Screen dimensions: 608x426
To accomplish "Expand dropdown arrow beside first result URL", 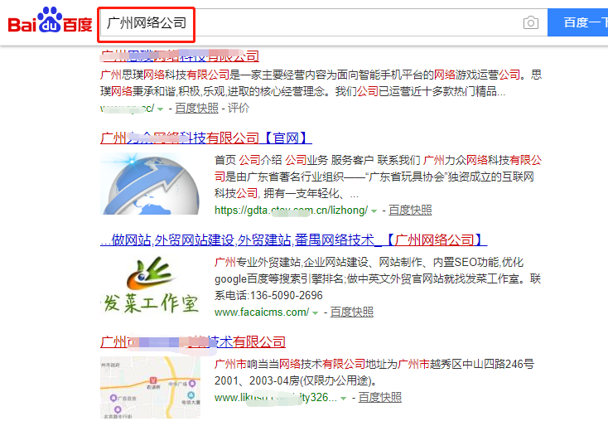I will pyautogui.click(x=160, y=109).
